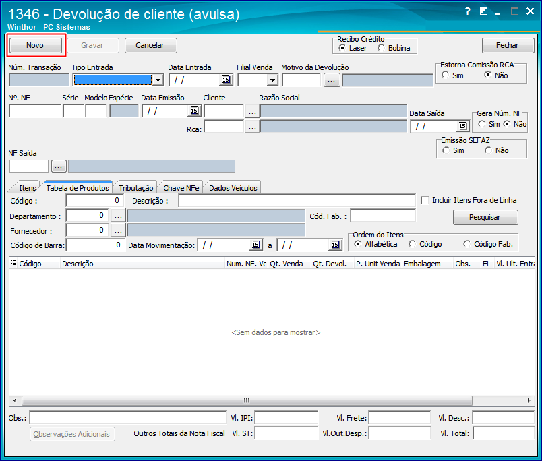Open the Chave NFe tab

click(181, 187)
